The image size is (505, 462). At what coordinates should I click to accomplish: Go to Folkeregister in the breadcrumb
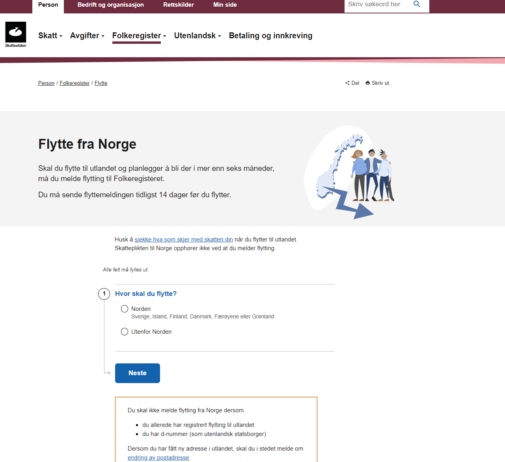pos(75,83)
